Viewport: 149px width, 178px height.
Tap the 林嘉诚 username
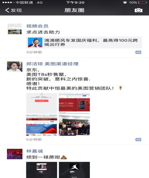coord(35,151)
